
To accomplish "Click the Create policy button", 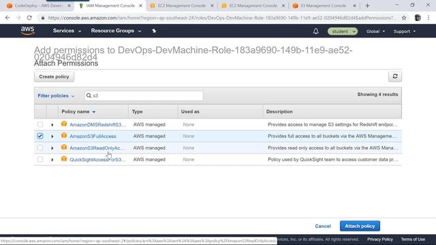I will tap(54, 77).
